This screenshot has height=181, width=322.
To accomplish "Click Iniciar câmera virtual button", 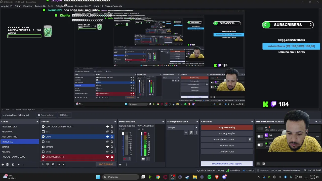I will coord(224,140).
